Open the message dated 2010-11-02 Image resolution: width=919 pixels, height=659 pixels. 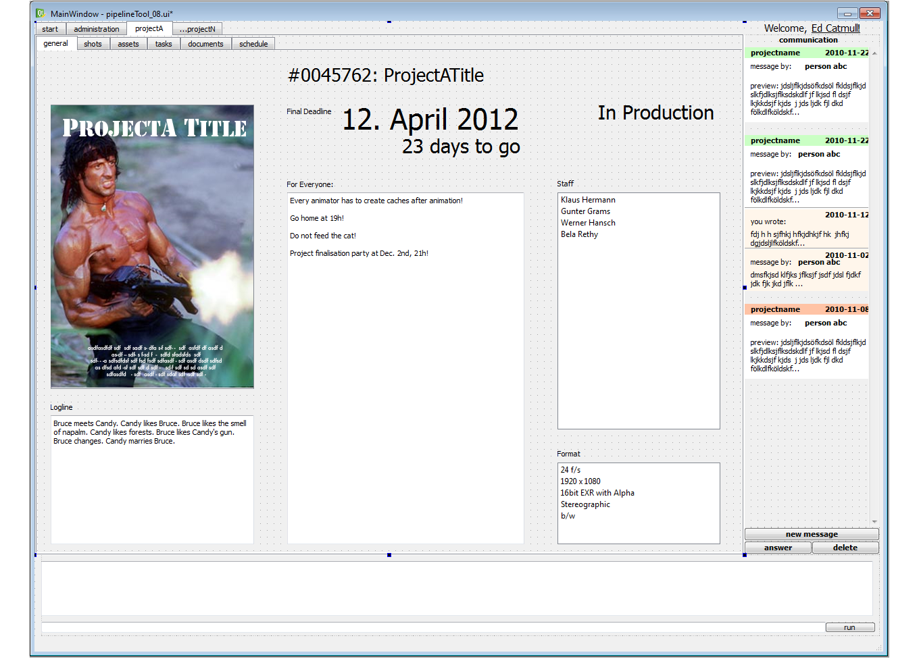pos(807,270)
